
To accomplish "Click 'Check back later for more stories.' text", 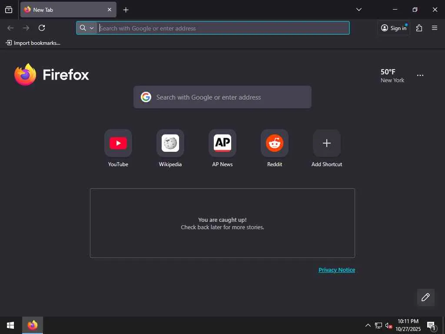I will (x=222, y=227).
